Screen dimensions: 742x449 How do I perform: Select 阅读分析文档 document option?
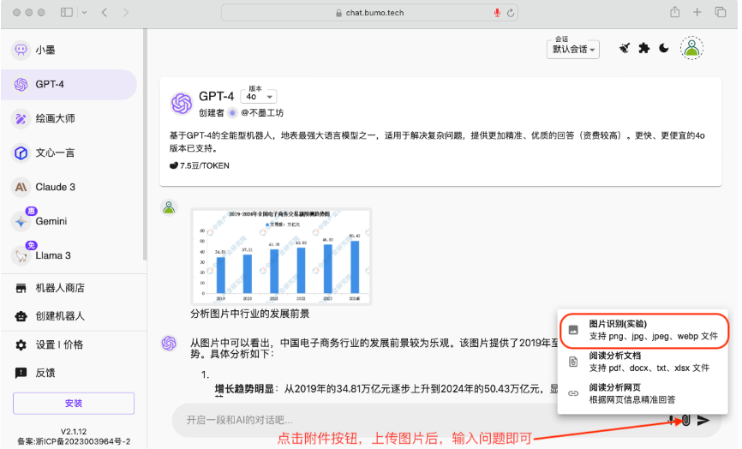[x=643, y=362]
